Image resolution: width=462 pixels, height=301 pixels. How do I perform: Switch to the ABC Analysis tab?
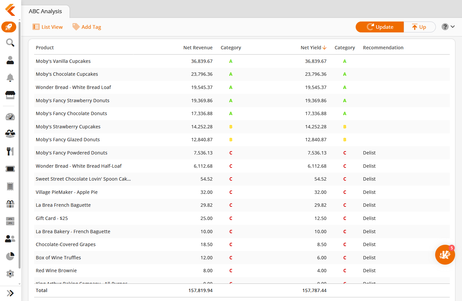tap(45, 11)
